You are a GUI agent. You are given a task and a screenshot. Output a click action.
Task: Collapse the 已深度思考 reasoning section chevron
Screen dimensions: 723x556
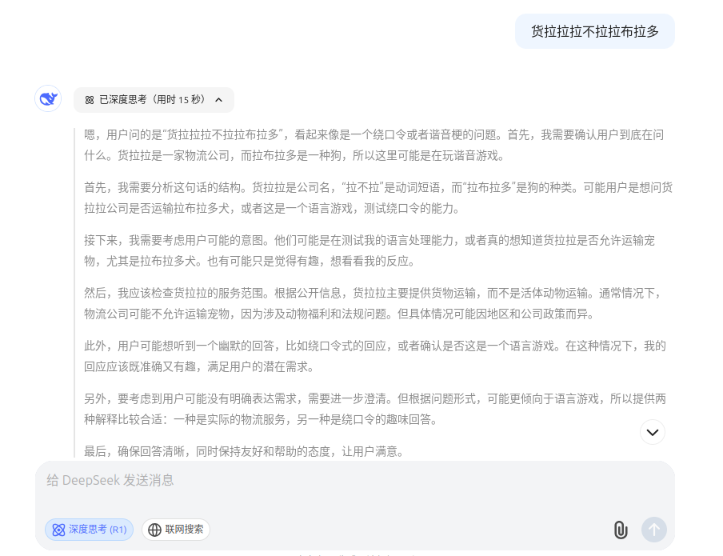(x=219, y=100)
